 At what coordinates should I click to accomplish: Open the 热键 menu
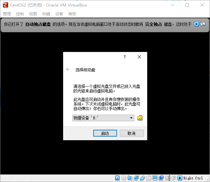[x=46, y=14]
